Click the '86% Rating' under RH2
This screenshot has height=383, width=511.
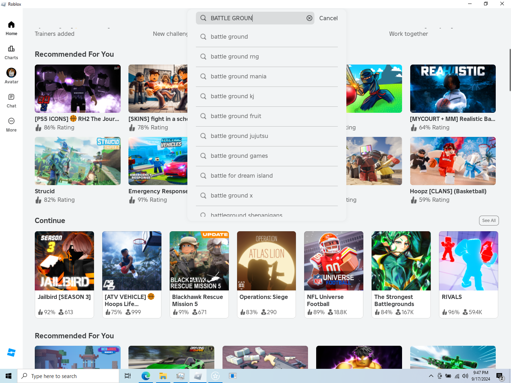click(x=59, y=127)
